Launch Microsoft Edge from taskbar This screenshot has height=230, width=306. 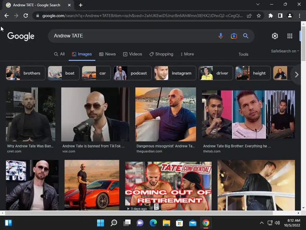pos(153,223)
